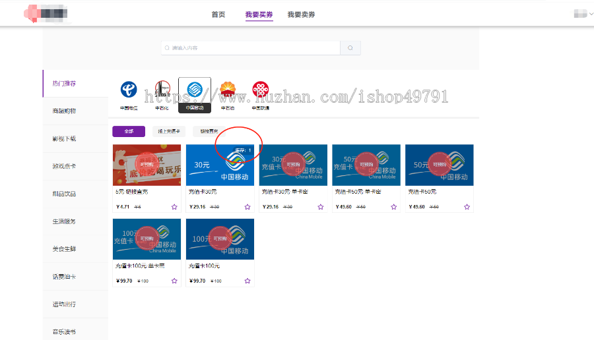Filter by 线上充值卡
This screenshot has width=594, height=340.
click(169, 131)
